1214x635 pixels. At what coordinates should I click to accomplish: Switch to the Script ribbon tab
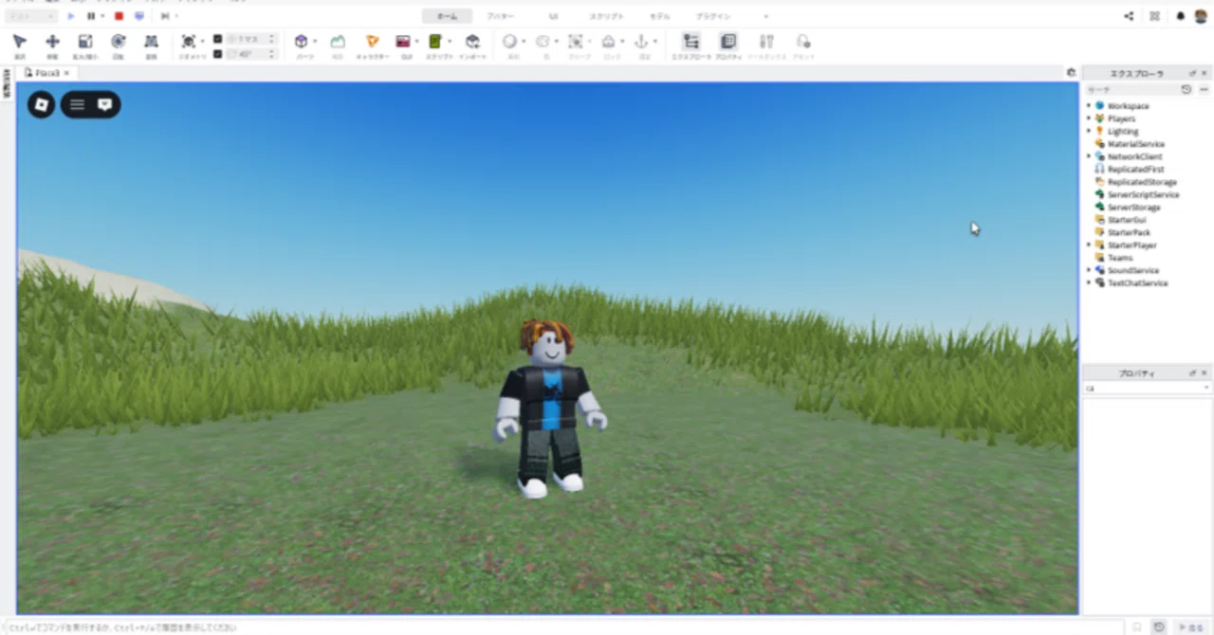click(x=607, y=16)
